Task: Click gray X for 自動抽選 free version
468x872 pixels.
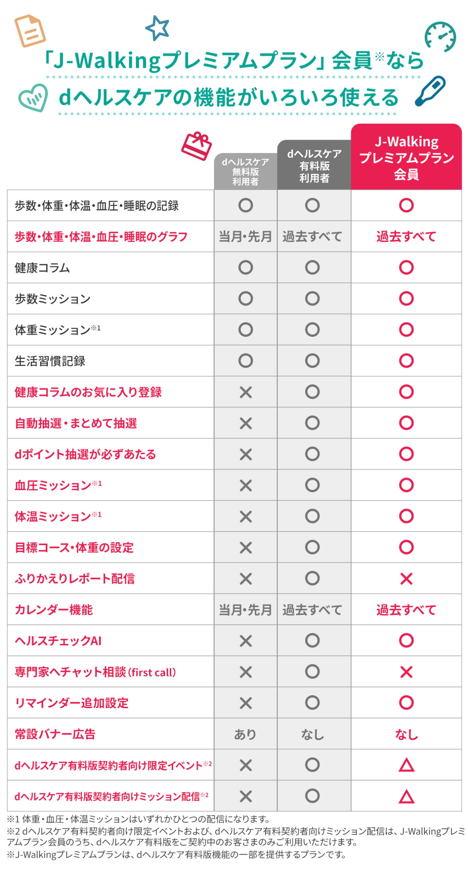Action: 245,423
